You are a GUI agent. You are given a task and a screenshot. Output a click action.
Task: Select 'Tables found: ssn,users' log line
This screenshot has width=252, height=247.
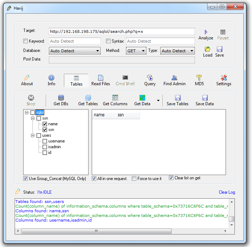[40, 202]
